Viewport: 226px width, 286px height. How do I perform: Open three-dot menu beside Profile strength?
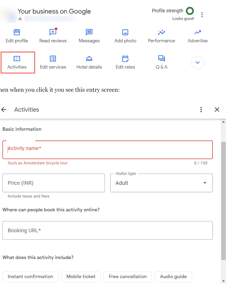pos(202,15)
